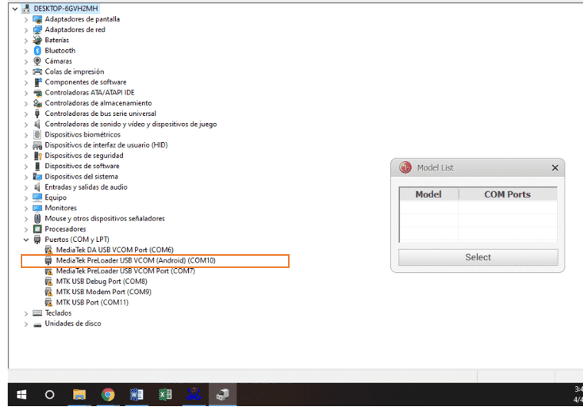Expand Controladoras de sonido y vídeo category

(x=26, y=124)
